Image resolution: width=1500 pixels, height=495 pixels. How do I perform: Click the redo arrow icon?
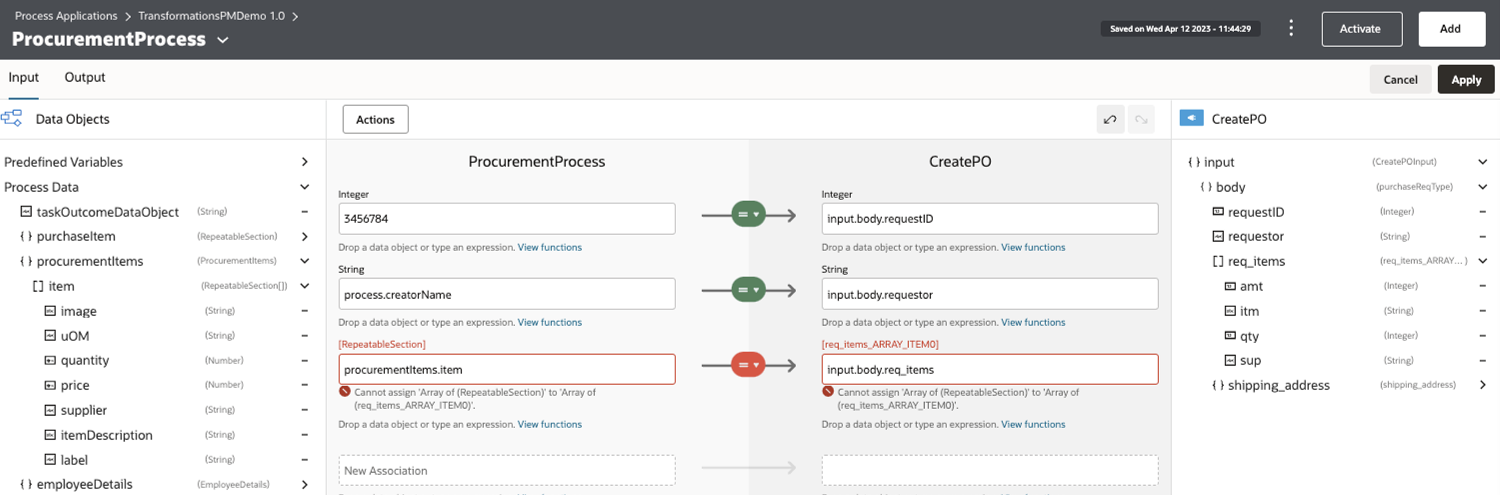(x=1141, y=119)
